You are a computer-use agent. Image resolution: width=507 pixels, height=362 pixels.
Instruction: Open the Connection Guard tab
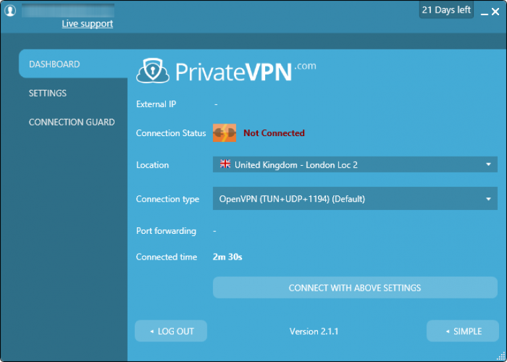[72, 122]
